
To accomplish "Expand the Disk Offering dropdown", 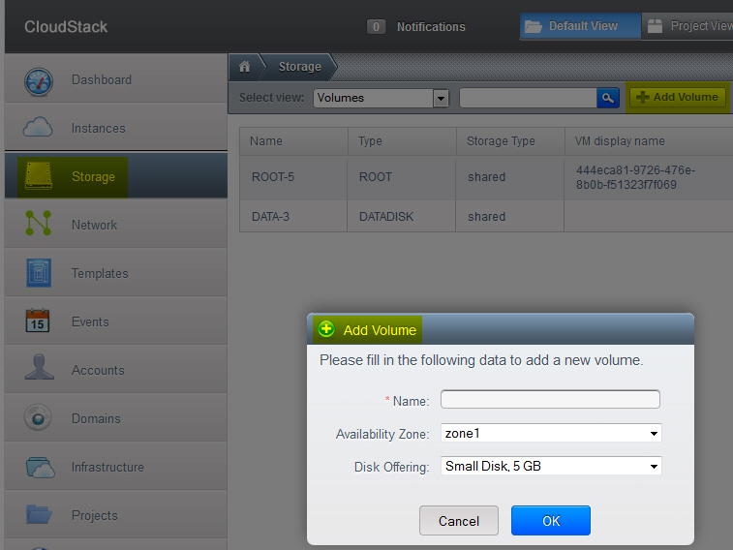I will [550, 467].
